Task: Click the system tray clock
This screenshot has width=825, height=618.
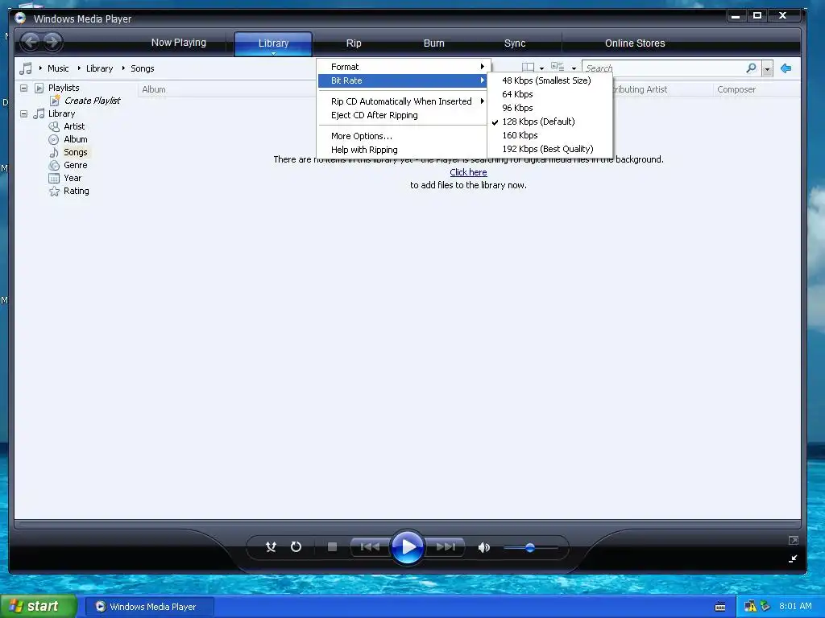Action: (x=795, y=606)
